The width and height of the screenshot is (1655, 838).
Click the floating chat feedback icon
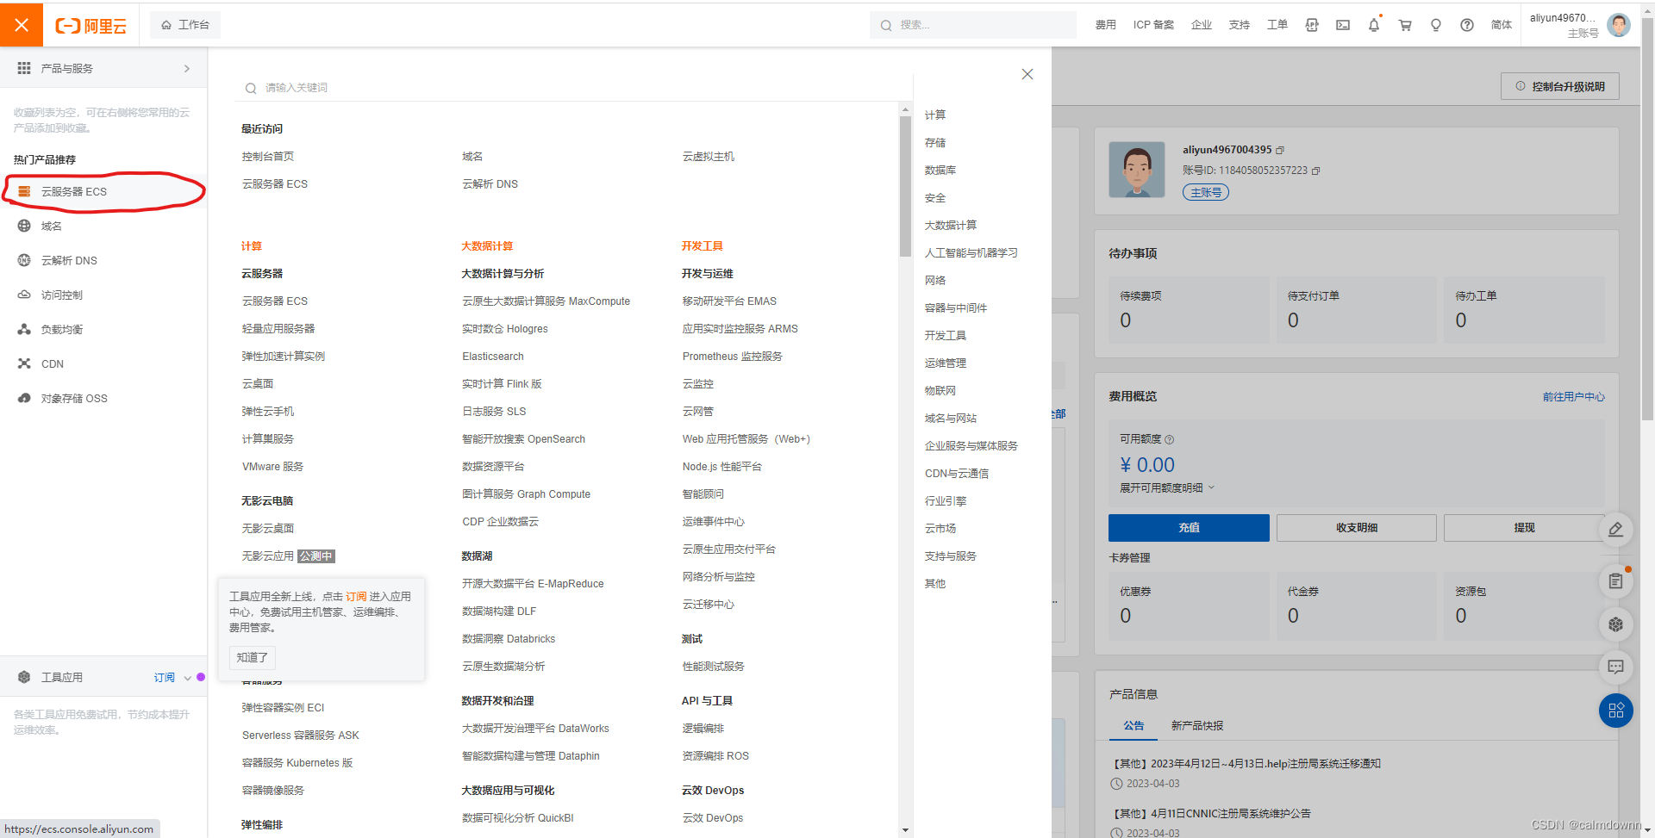click(x=1616, y=667)
